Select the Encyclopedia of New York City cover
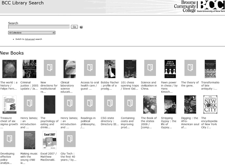The height and width of the screenshot is (166, 225). 210,104
